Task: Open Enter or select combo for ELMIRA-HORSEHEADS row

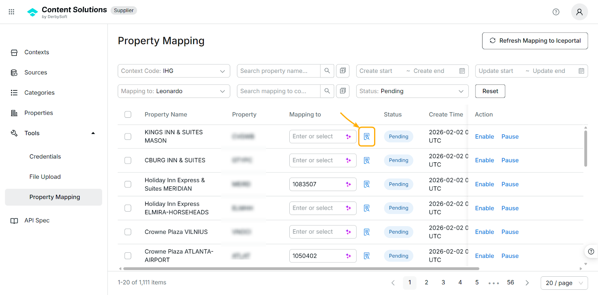Action: point(323,208)
